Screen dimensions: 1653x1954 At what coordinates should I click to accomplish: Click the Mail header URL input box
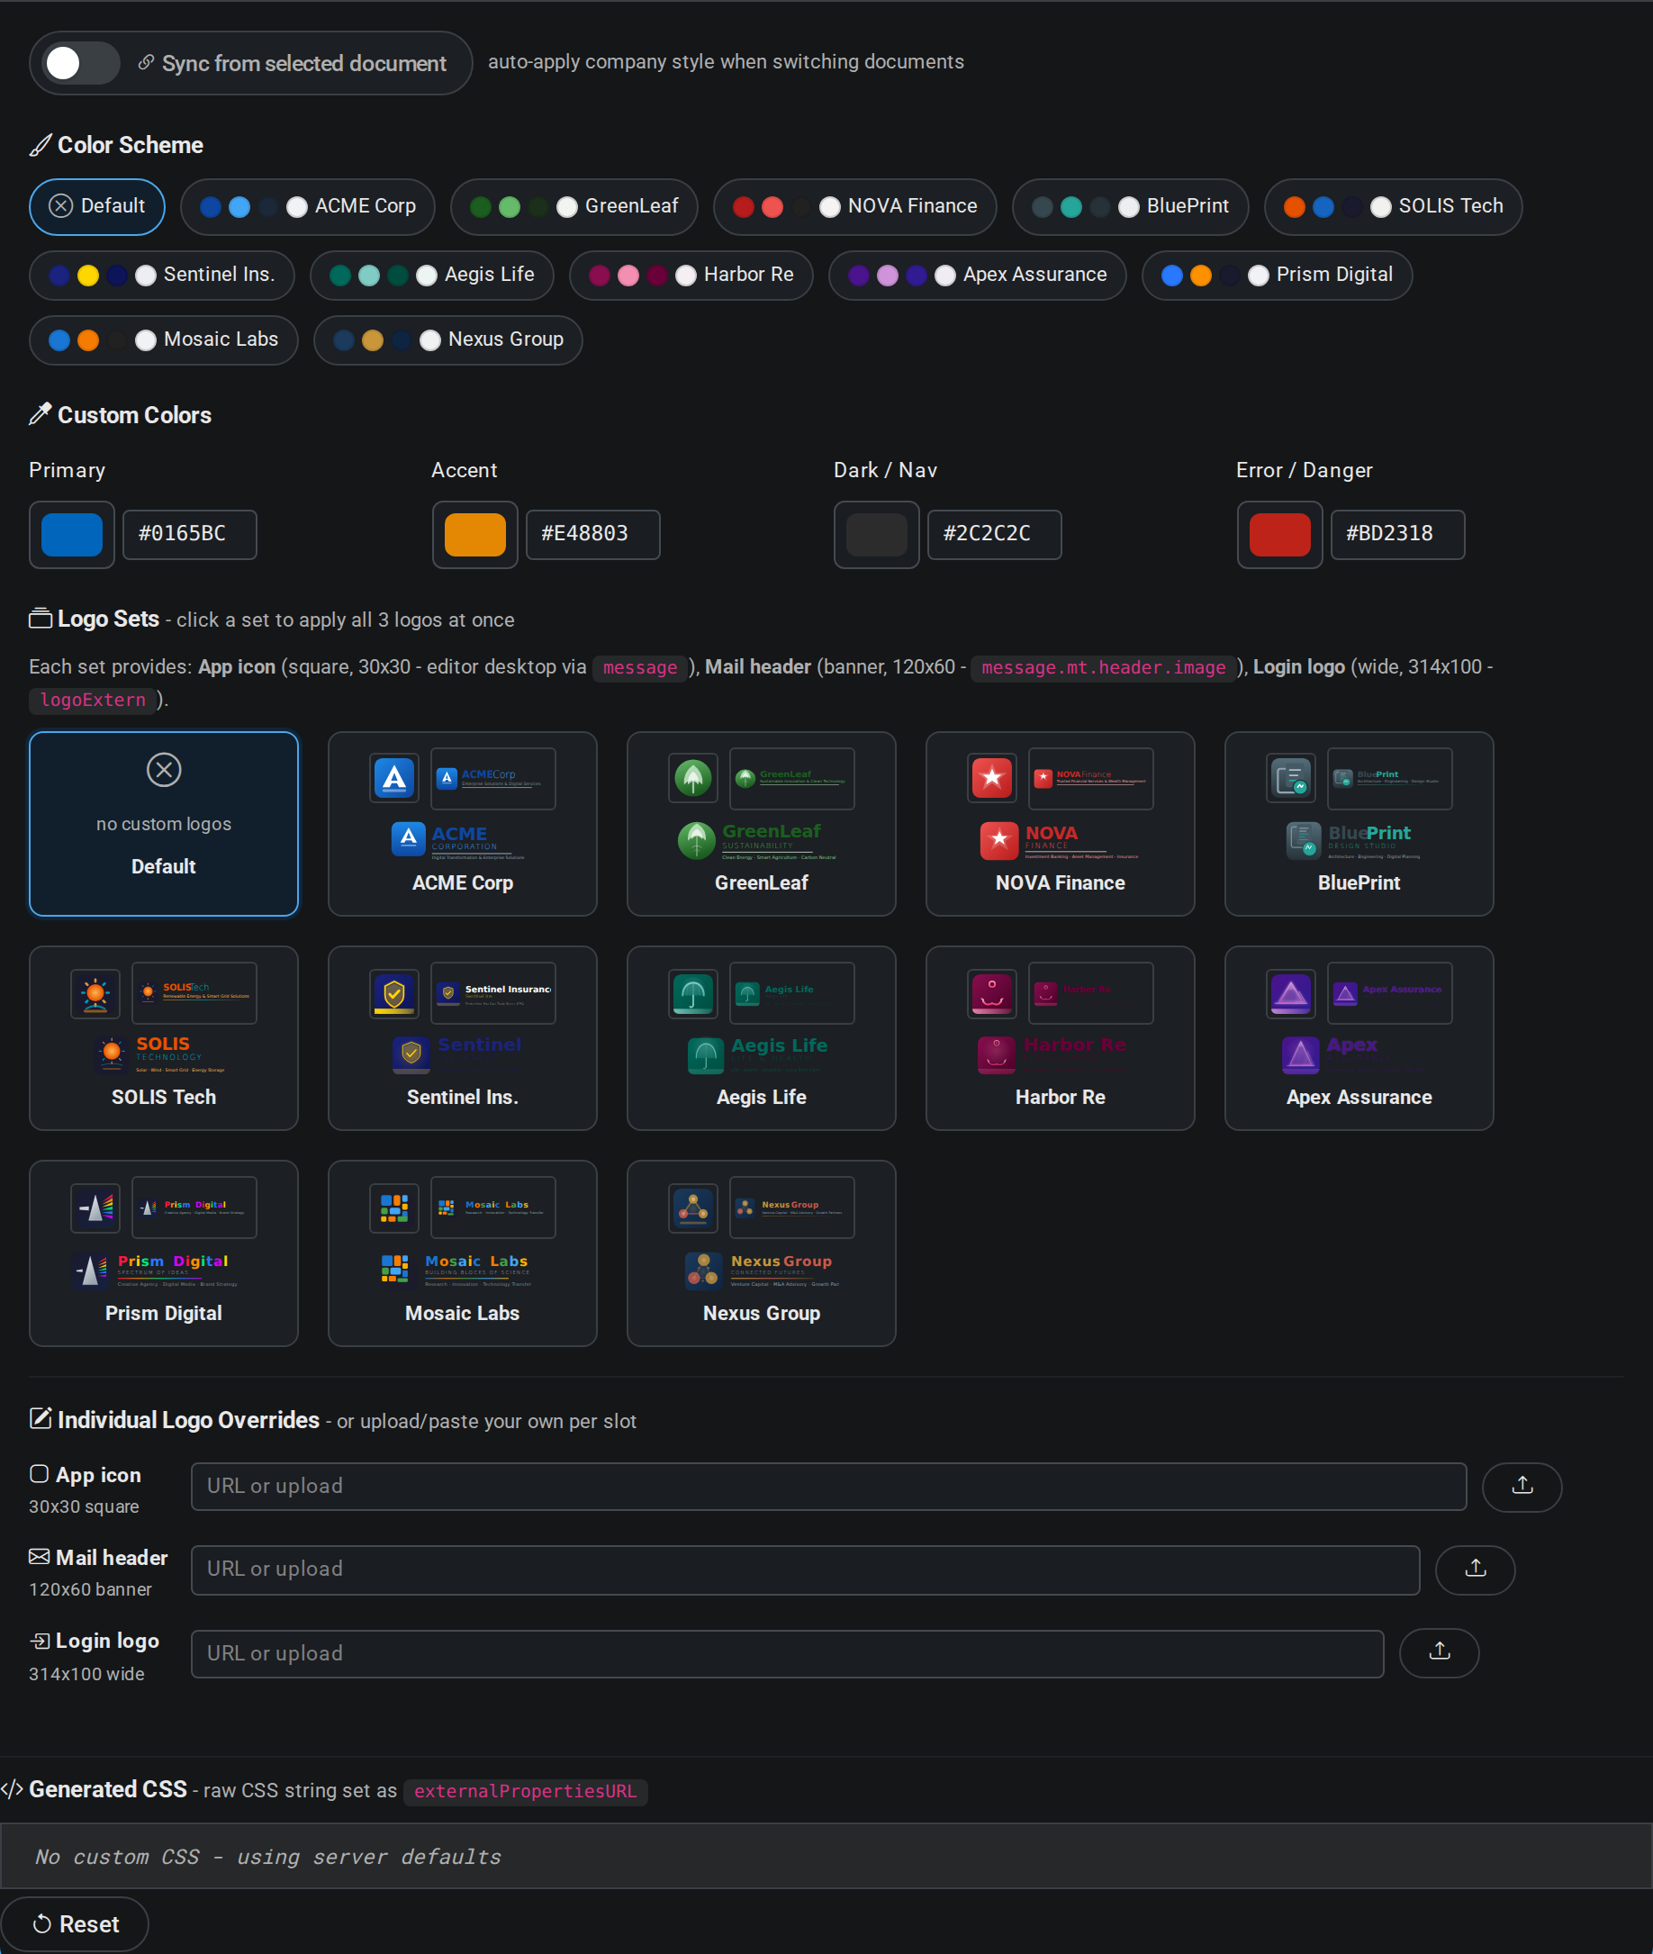806,1570
